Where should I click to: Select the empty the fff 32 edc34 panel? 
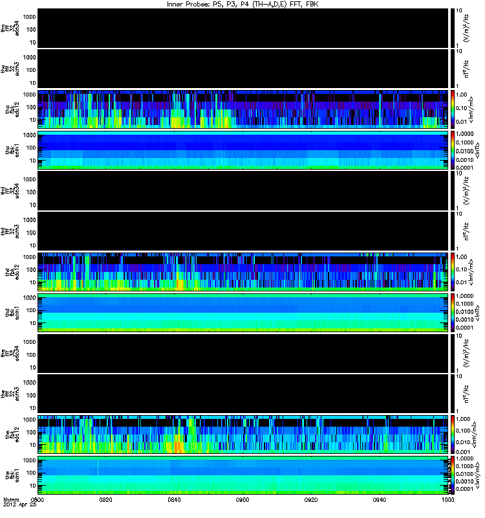tap(243, 353)
